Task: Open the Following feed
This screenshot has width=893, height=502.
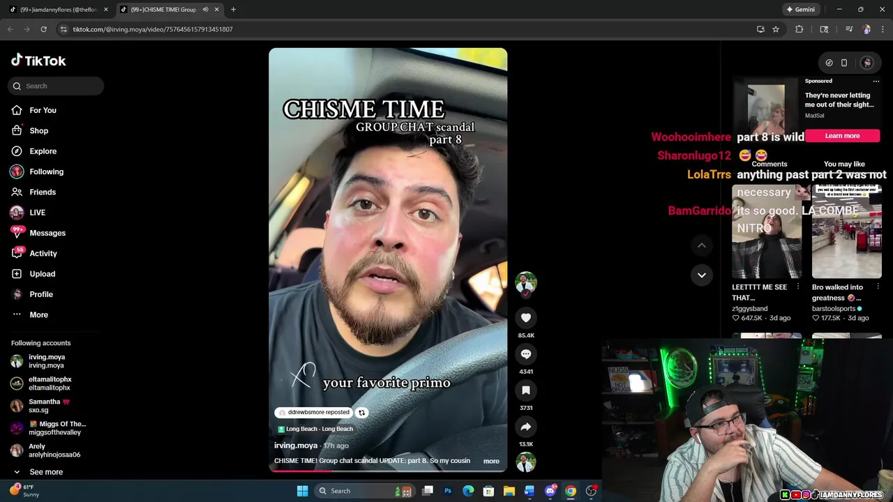Action: click(46, 172)
